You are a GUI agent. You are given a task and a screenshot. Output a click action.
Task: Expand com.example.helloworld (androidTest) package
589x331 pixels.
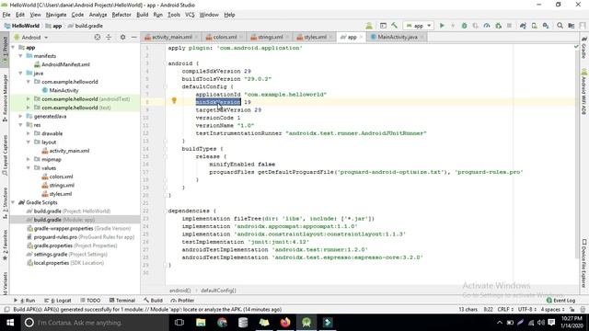click(29, 98)
